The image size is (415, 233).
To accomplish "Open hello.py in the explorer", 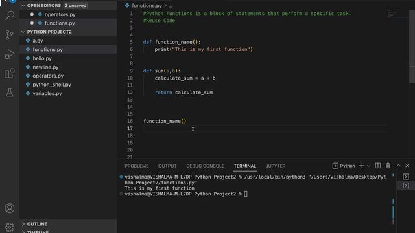I will point(42,58).
